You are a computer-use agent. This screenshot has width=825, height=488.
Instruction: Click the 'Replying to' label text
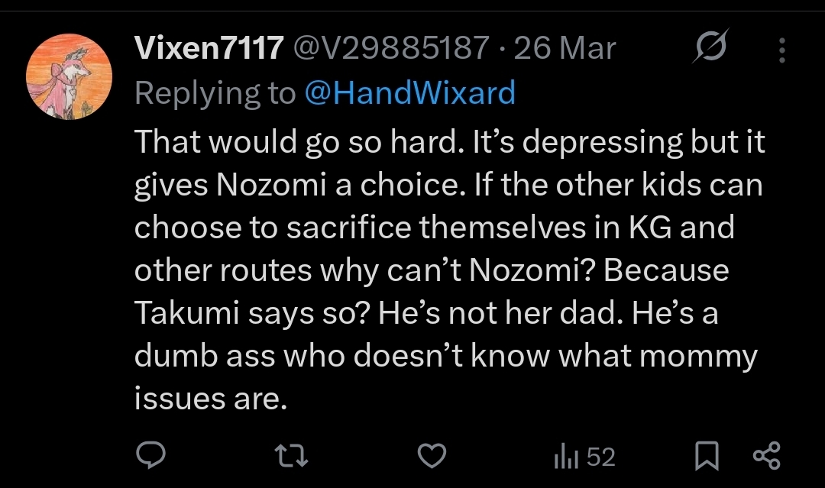click(215, 93)
